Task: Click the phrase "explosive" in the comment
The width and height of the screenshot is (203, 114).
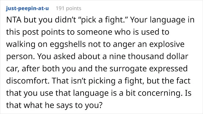Action: click(167, 44)
